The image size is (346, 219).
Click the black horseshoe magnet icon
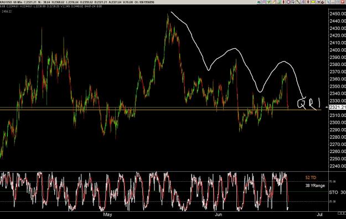[x=323, y=2]
